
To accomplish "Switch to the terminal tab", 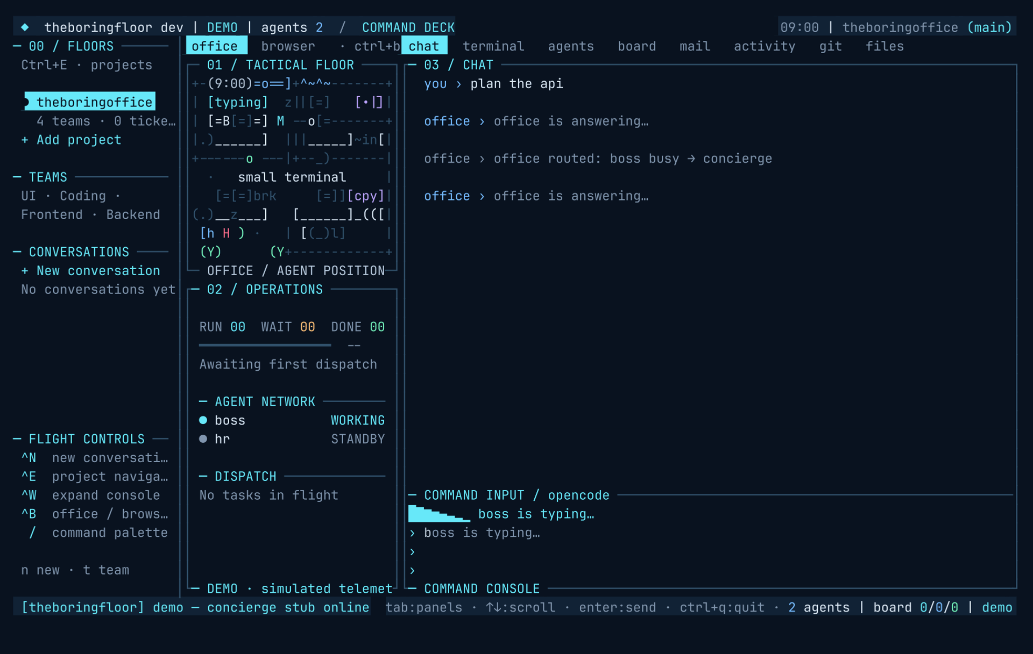I will [x=493, y=46].
